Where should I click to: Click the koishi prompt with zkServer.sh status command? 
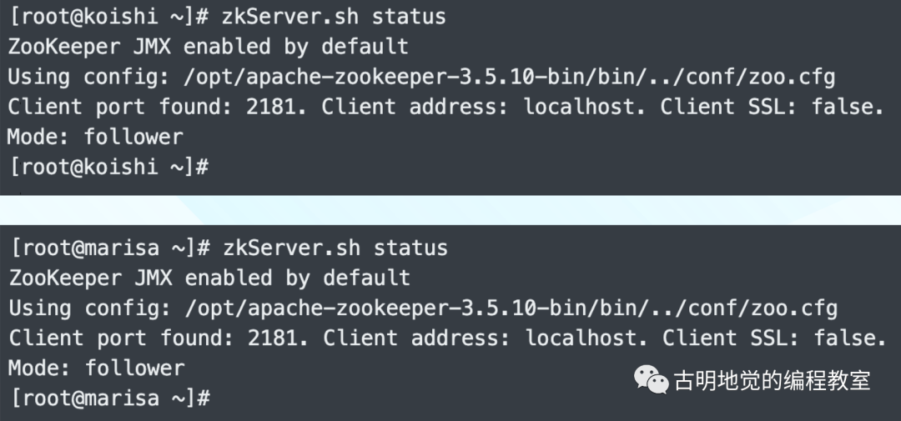click(228, 16)
